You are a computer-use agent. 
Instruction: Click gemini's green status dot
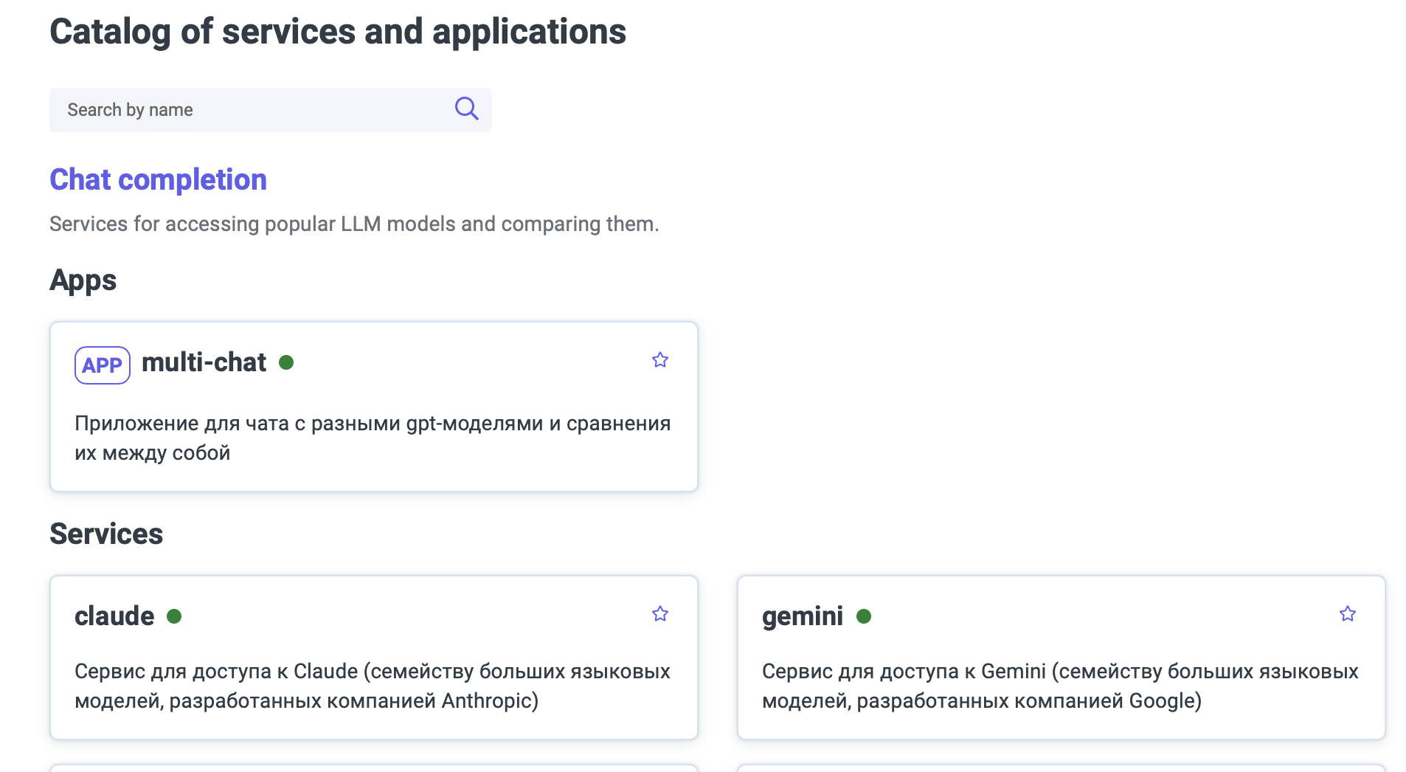[x=864, y=616]
